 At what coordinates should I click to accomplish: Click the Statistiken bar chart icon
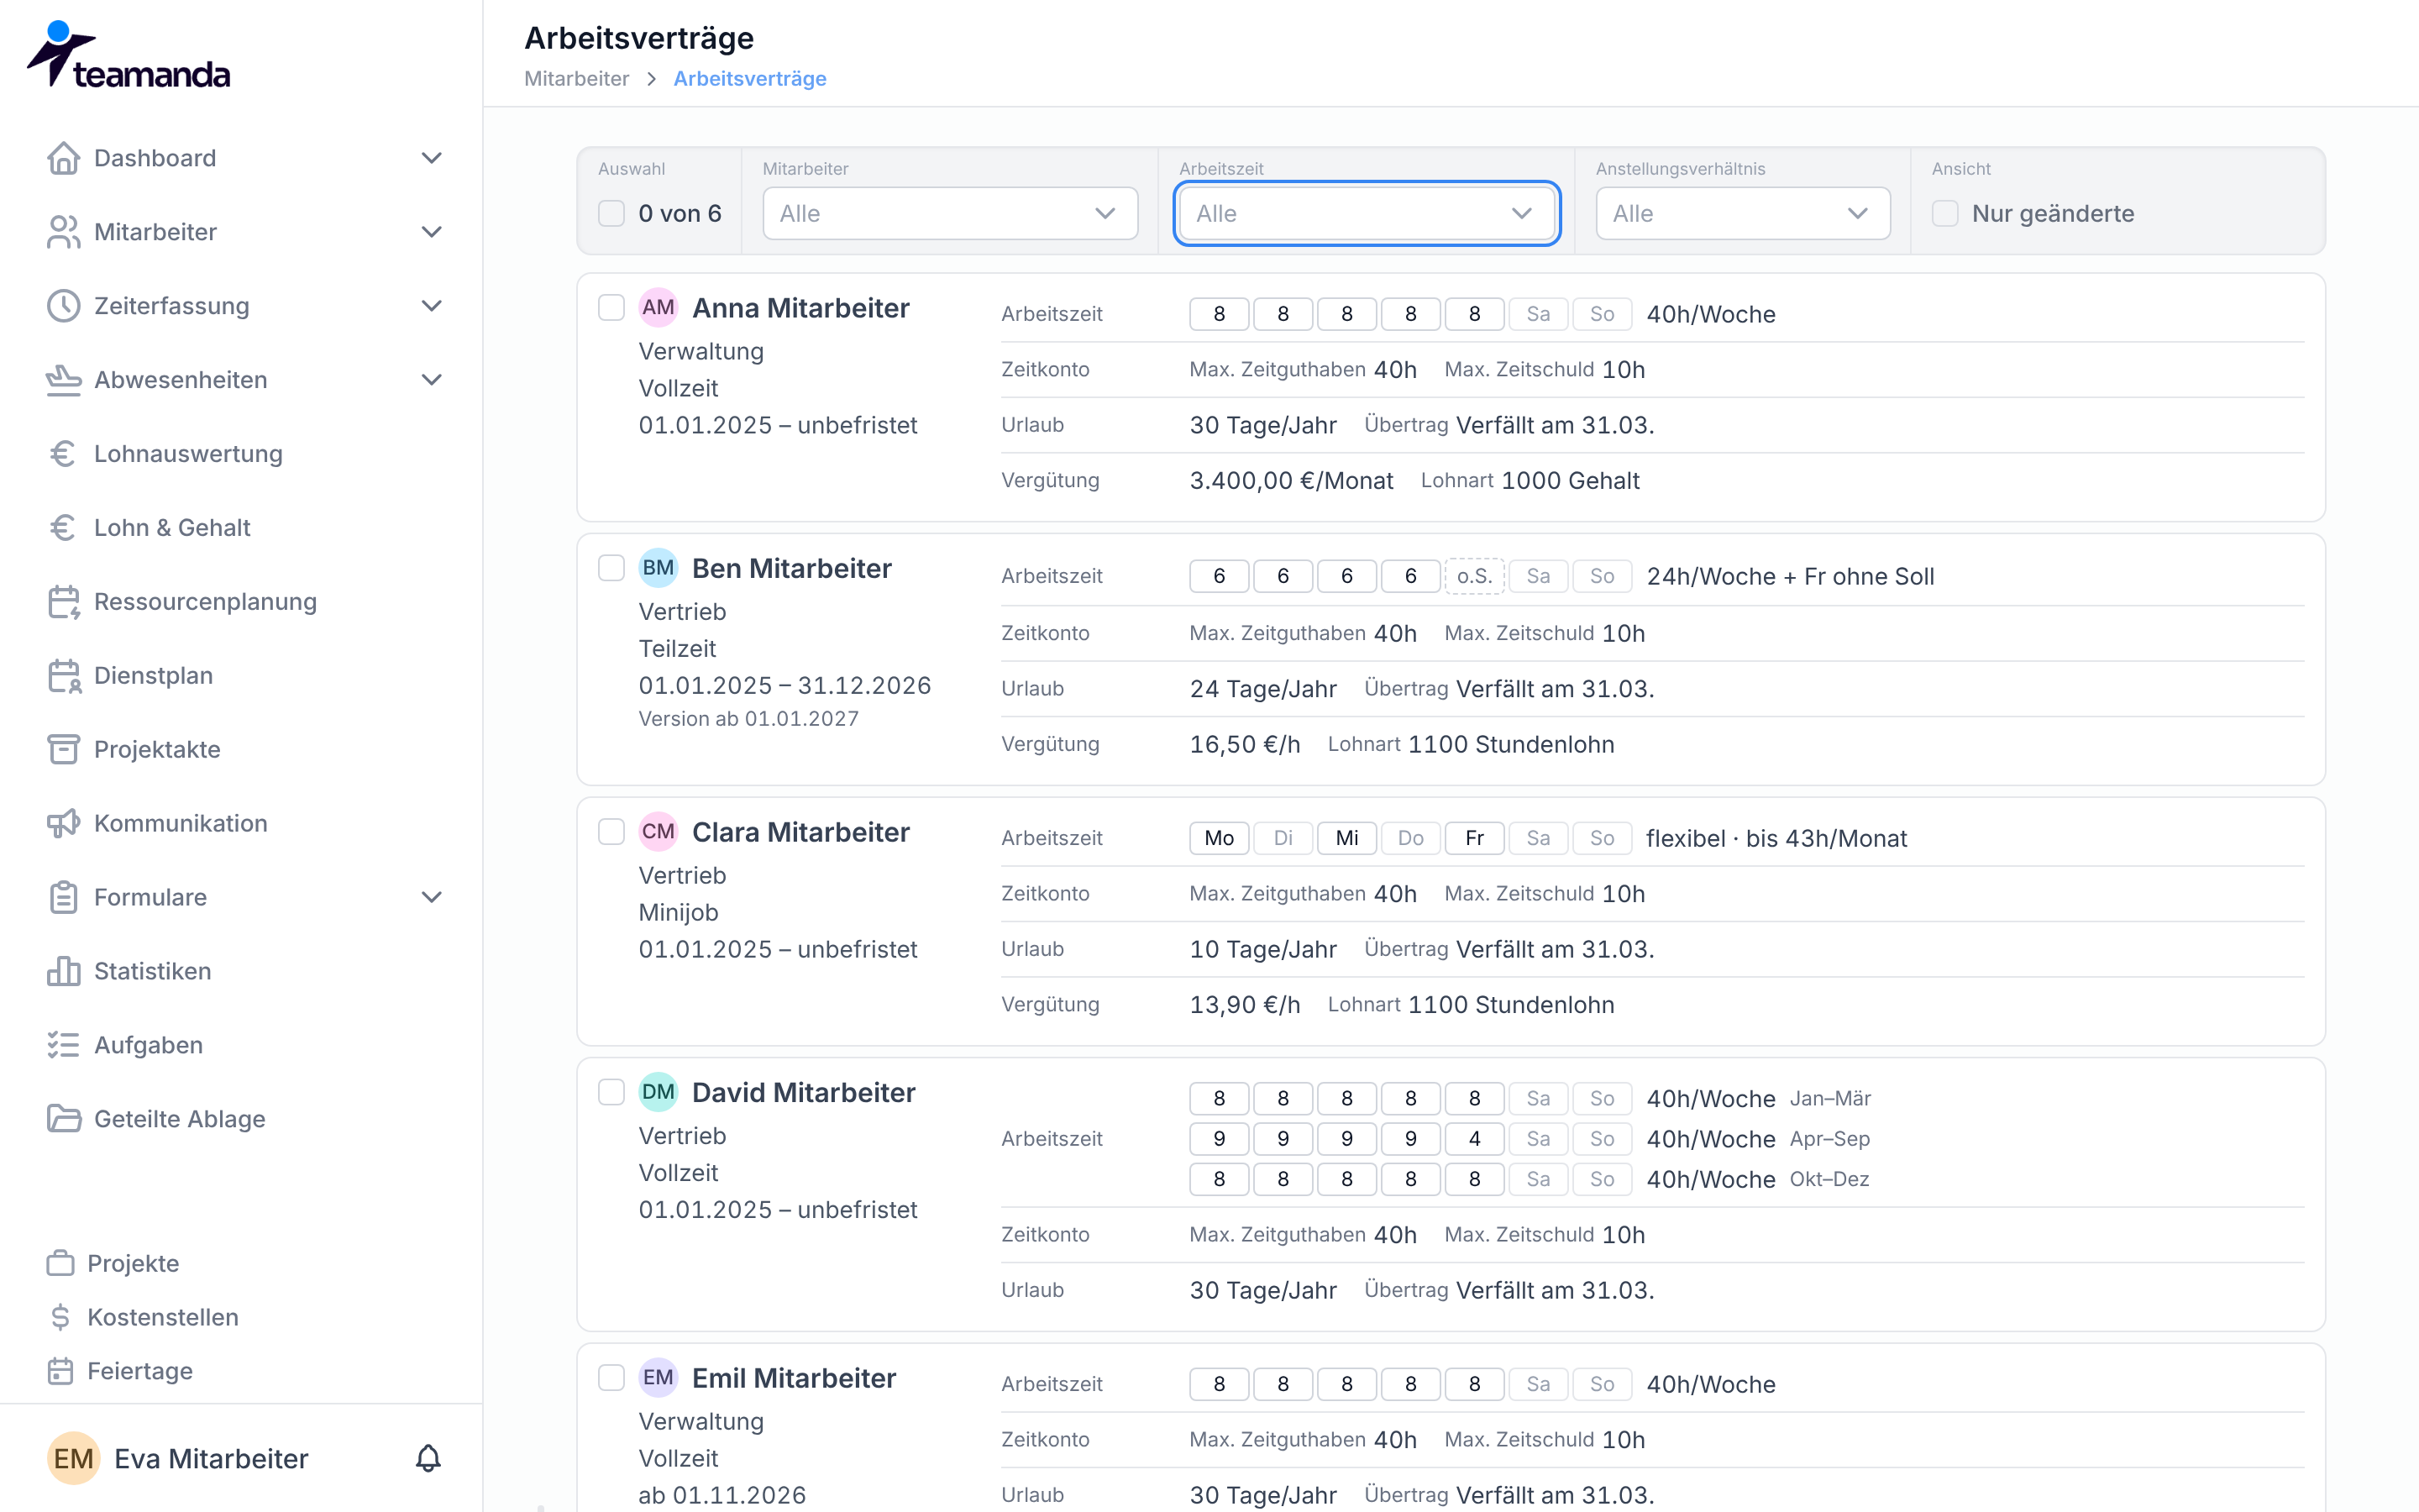click(x=64, y=972)
